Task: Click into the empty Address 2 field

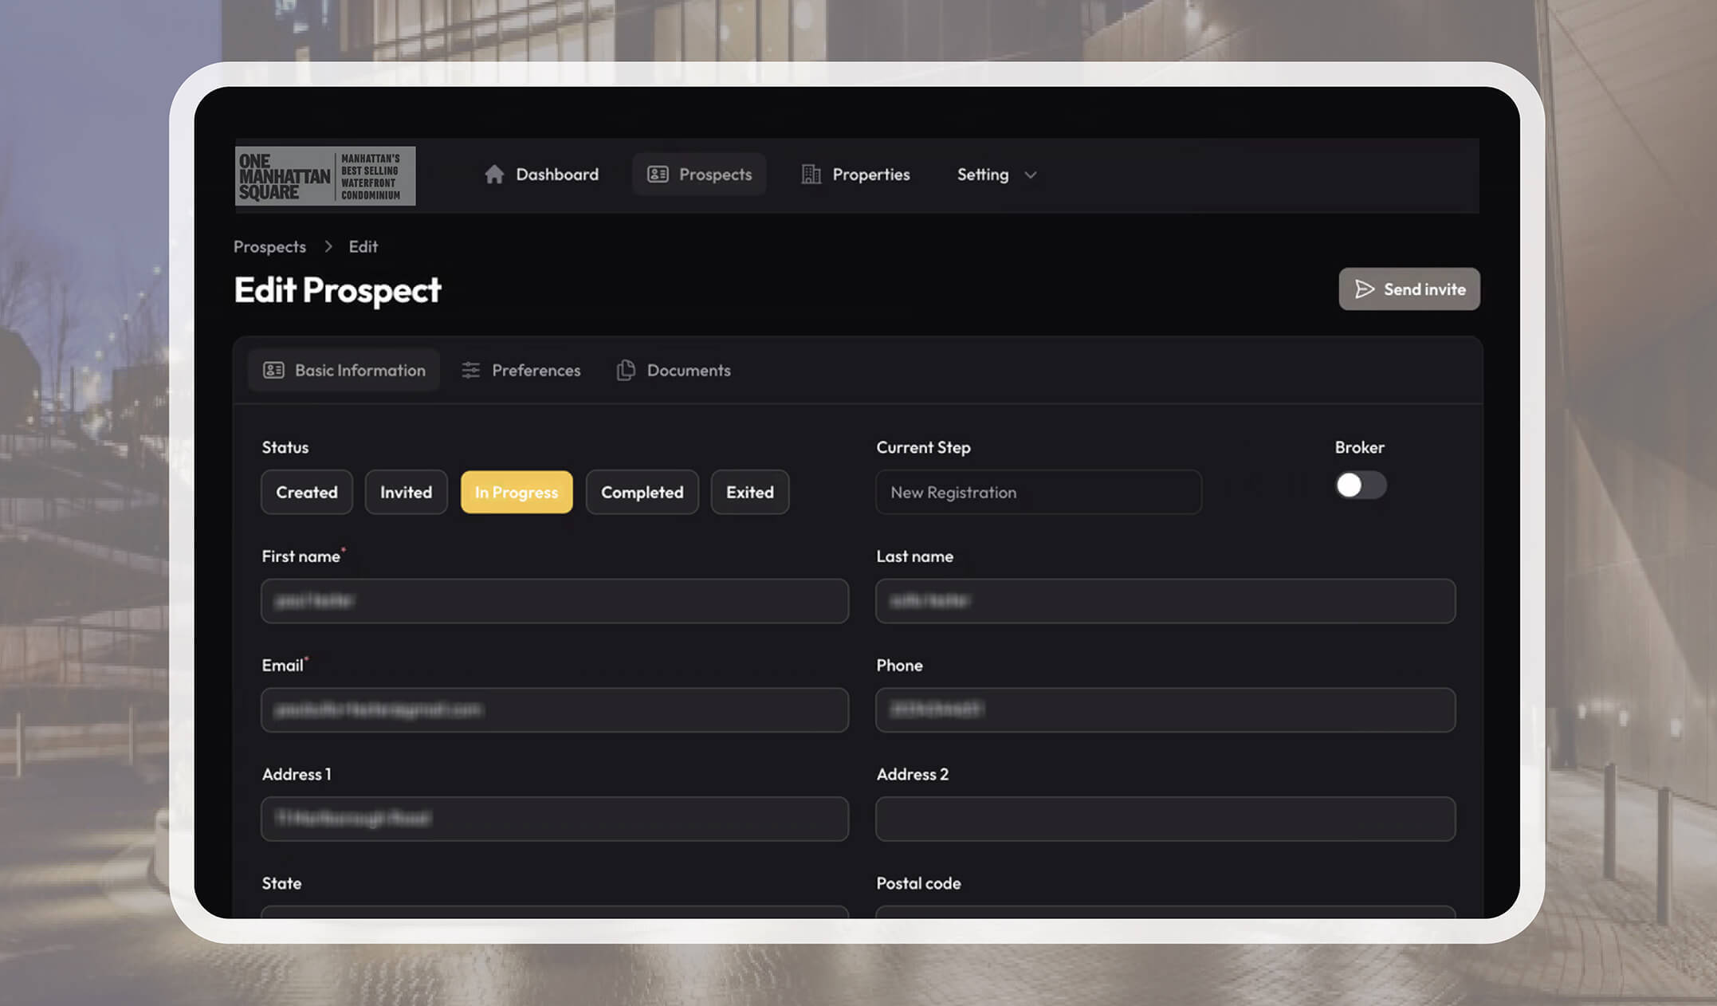Action: click(1165, 819)
